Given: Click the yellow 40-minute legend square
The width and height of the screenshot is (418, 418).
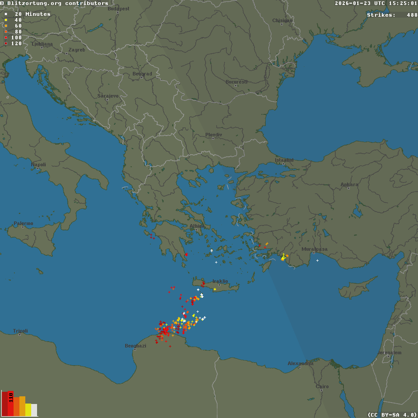Looking at the screenshot, I should [6, 20].
